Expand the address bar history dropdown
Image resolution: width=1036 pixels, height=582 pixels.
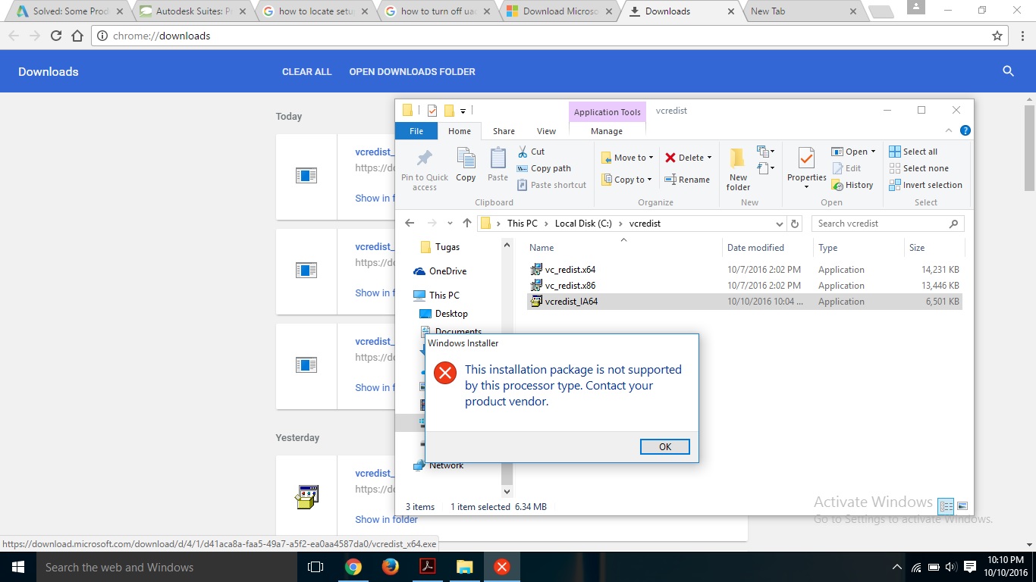point(779,224)
